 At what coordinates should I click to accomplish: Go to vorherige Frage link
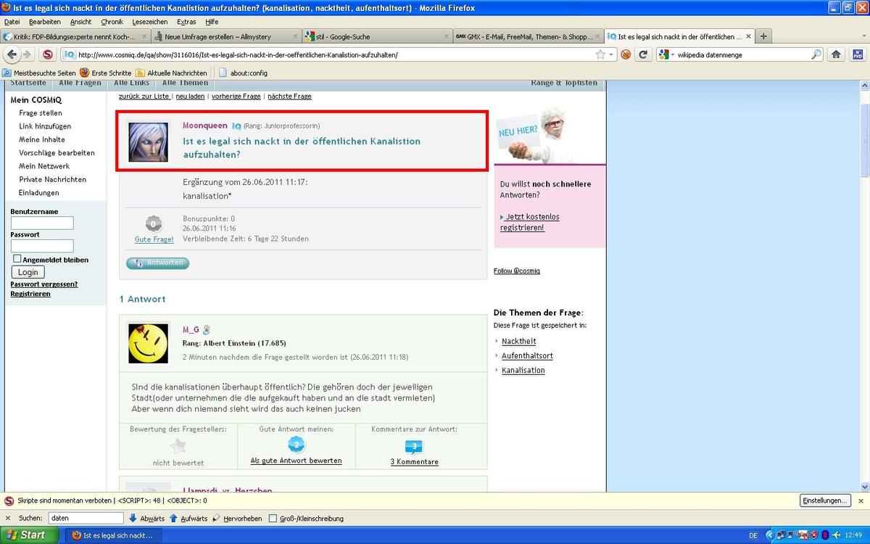(236, 96)
